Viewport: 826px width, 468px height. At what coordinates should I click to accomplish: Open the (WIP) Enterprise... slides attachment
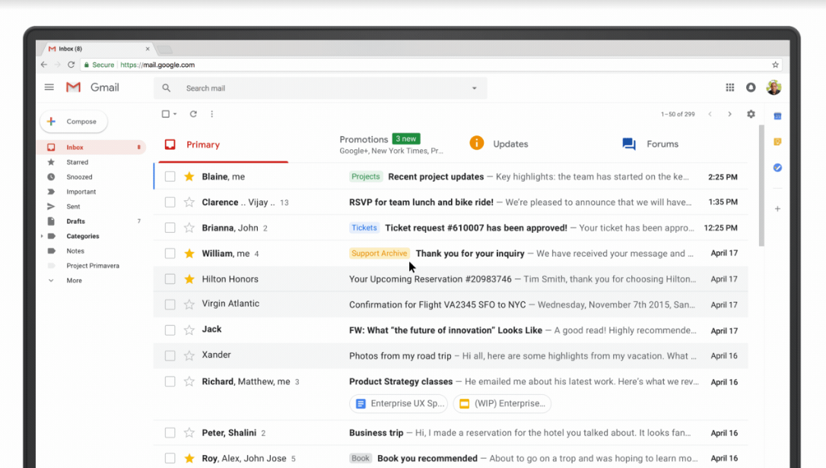pyautogui.click(x=503, y=403)
